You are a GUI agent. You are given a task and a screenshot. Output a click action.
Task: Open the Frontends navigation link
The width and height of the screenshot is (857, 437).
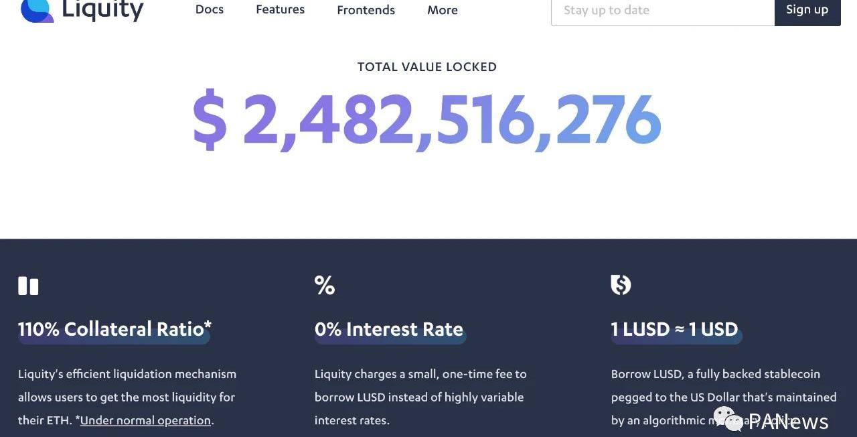pos(366,11)
